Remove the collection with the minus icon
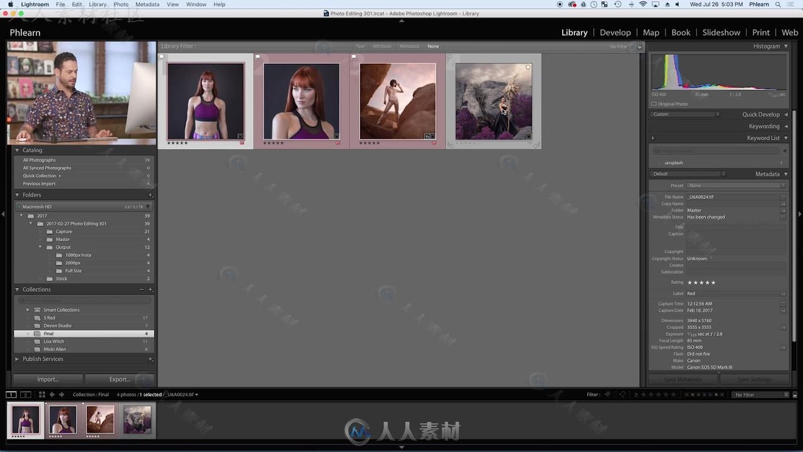Viewport: 803px width, 452px height. tap(141, 289)
